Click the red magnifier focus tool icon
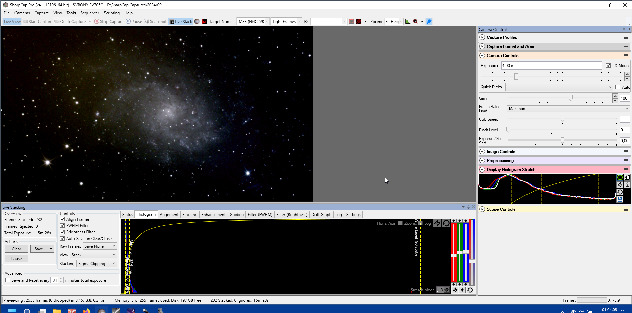Image resolution: width=632 pixels, height=313 pixels. pos(415,21)
